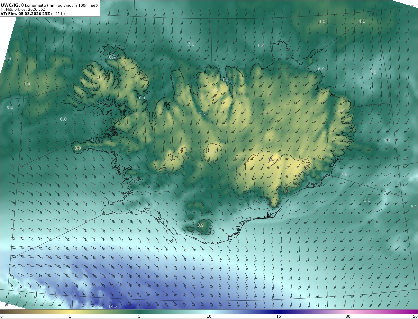Click the 2.4 value label
The image size is (418, 319).
click(x=341, y=111)
